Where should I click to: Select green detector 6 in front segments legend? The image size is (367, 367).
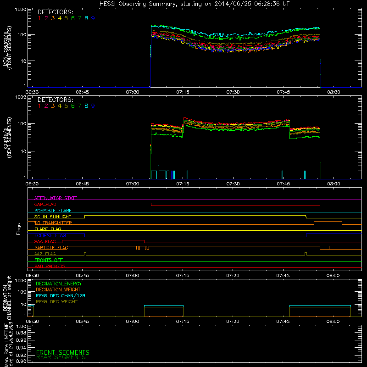pos(73,18)
